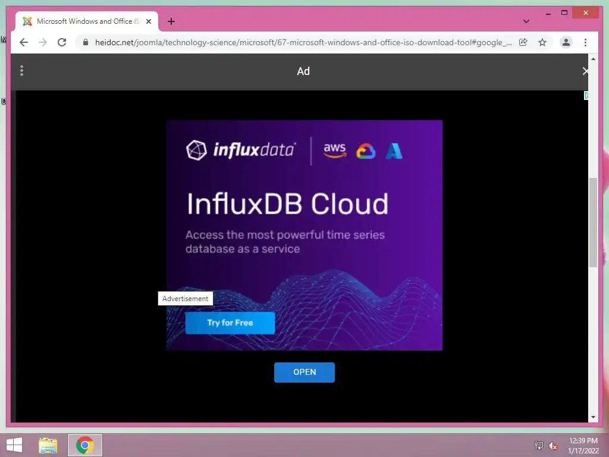Click the InfluxDB Cloud headline

coord(287,204)
